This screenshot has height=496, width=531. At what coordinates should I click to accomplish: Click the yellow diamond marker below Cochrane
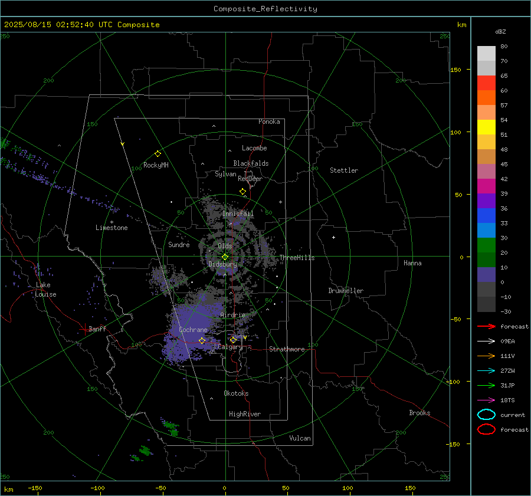[x=202, y=341]
